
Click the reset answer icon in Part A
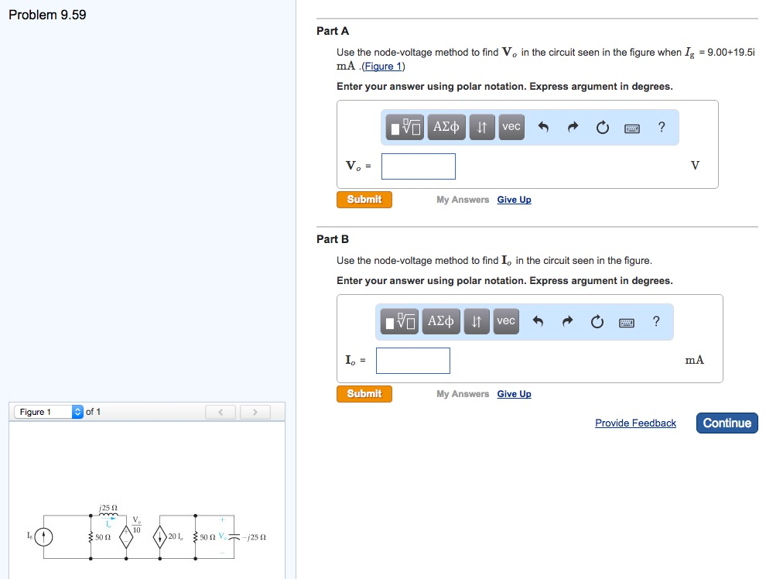point(603,127)
